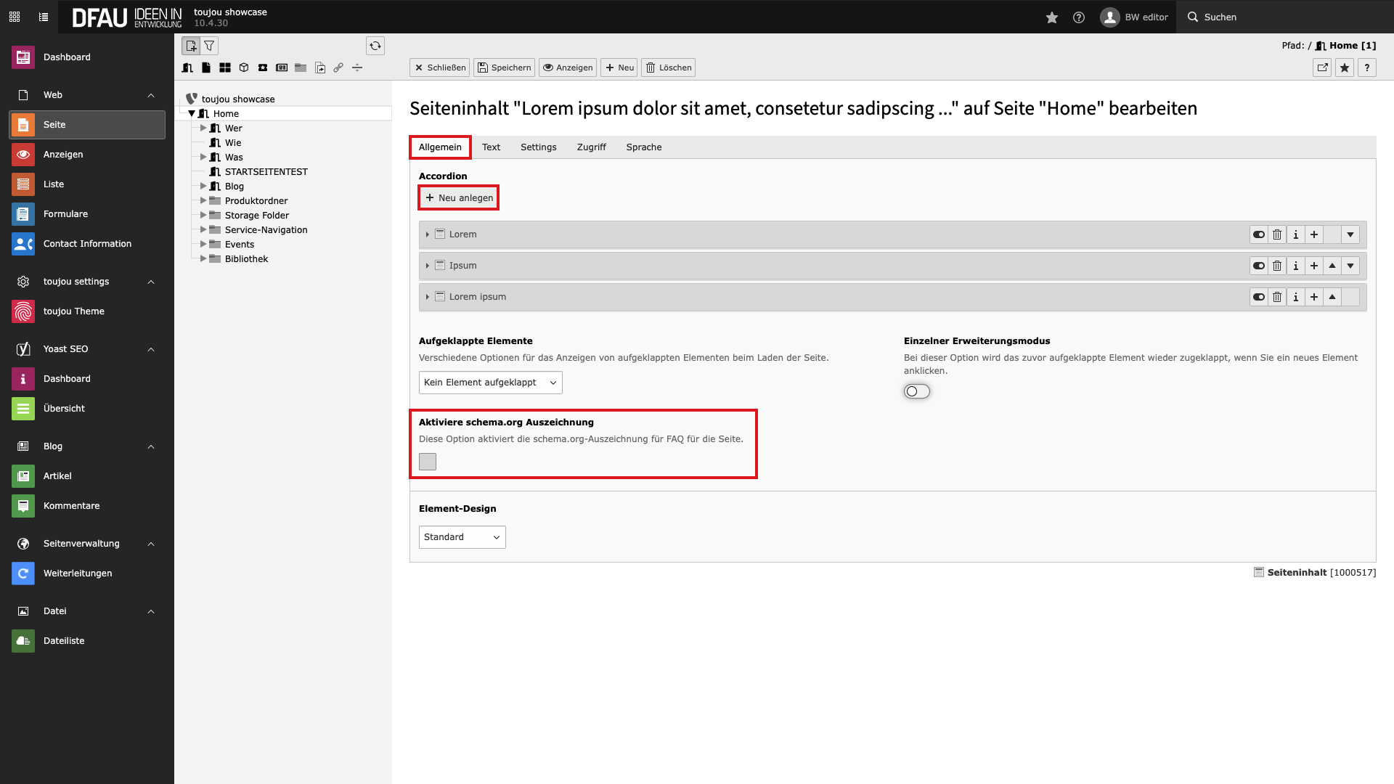Delete the Lorem accordion item via trash icon

1277,234
